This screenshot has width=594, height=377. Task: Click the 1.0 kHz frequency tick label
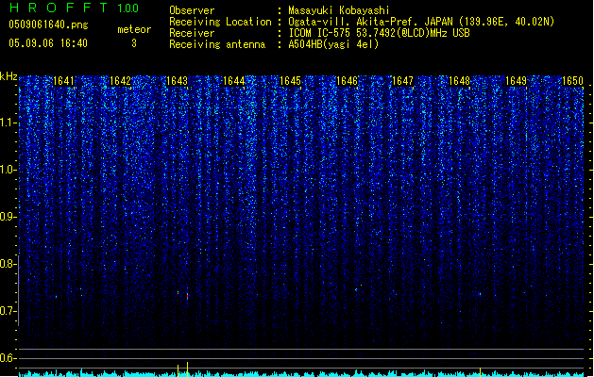click(x=8, y=170)
